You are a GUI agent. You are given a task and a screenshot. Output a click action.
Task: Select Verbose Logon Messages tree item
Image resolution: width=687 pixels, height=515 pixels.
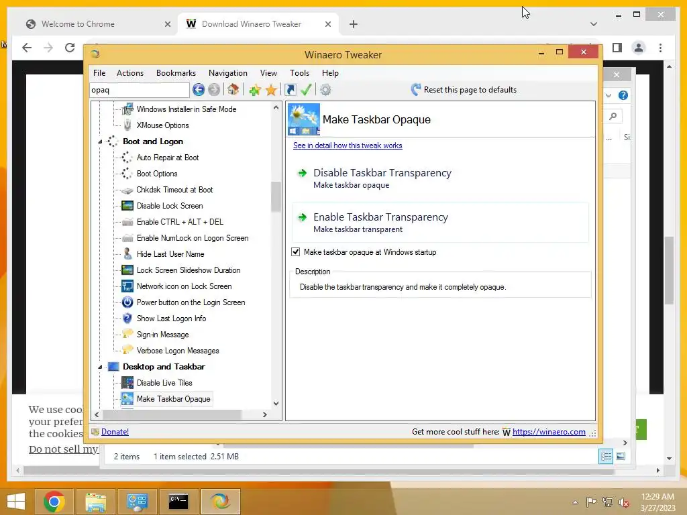click(177, 351)
